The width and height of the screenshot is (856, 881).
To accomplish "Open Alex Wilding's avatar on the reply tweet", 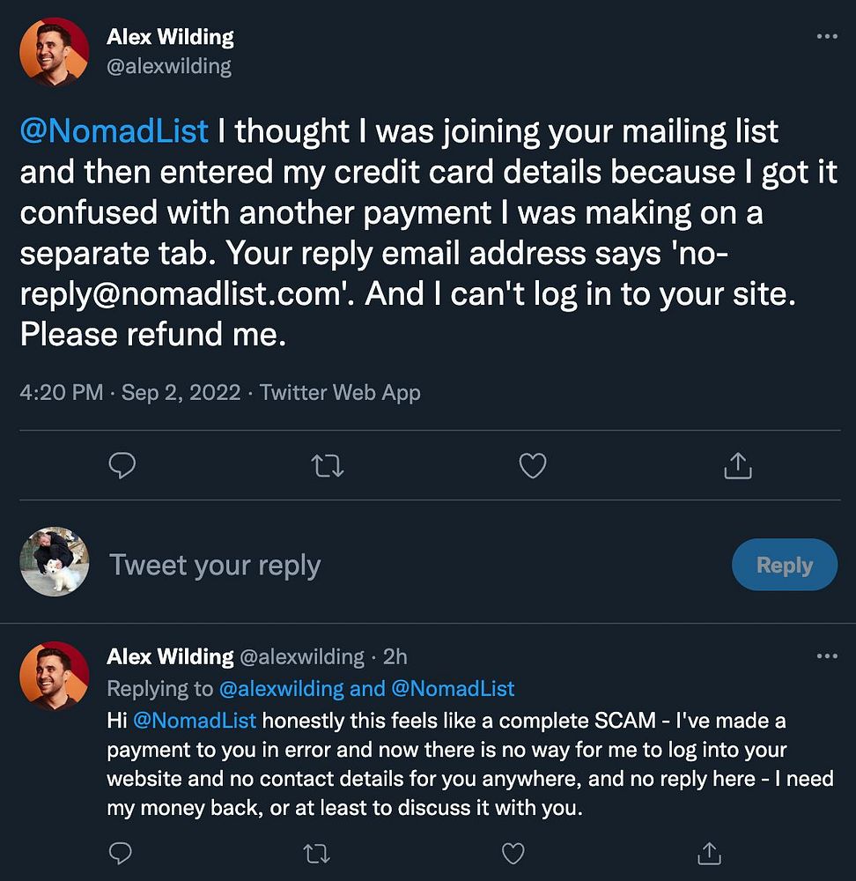I will pyautogui.click(x=55, y=676).
